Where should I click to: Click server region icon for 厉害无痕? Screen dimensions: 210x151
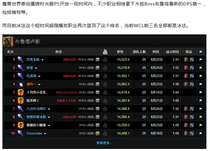tap(98, 59)
